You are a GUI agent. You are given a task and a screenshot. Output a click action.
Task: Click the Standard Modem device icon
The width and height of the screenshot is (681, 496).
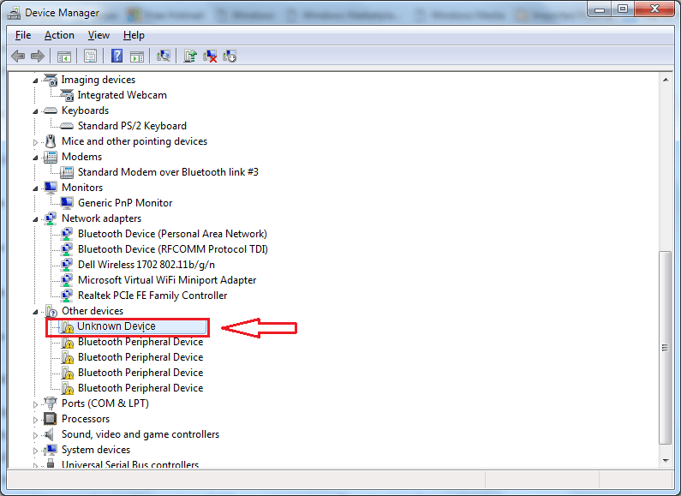(67, 172)
